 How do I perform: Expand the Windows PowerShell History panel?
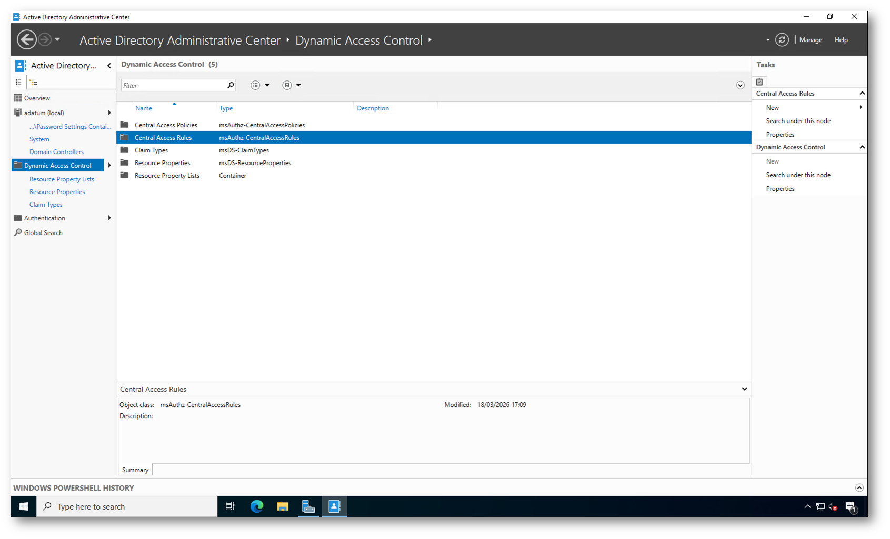click(x=859, y=487)
